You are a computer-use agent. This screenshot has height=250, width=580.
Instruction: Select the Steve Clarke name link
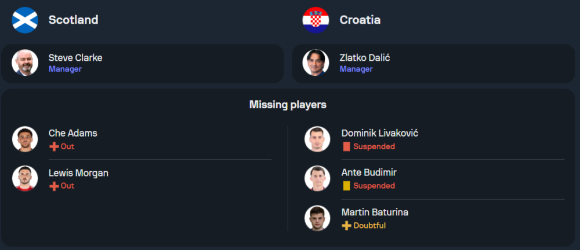[75, 58]
